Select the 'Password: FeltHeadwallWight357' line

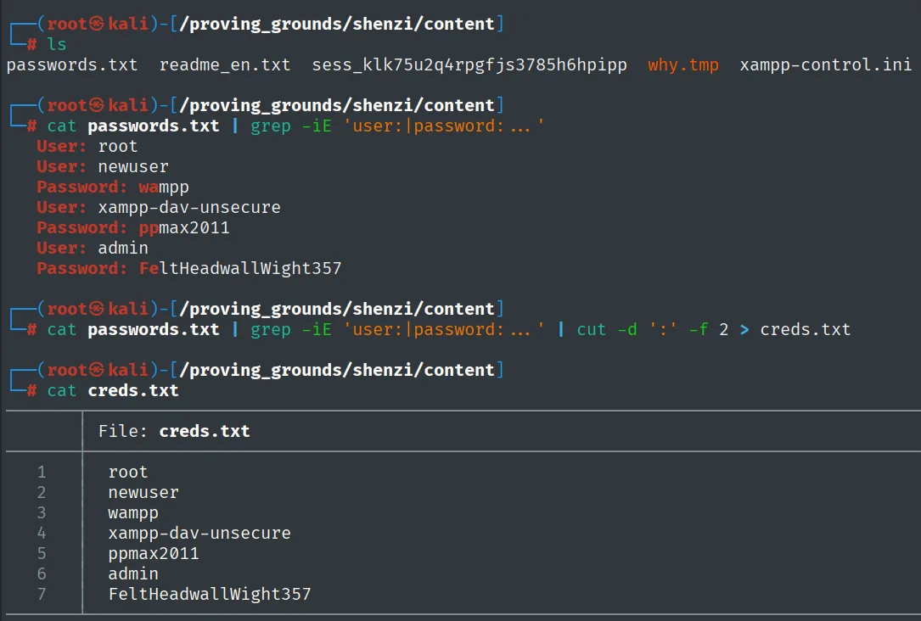(189, 268)
